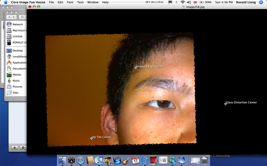Click the Image258.jpg center handle
The width and height of the screenshot is (267, 166).
[x=136, y=68]
